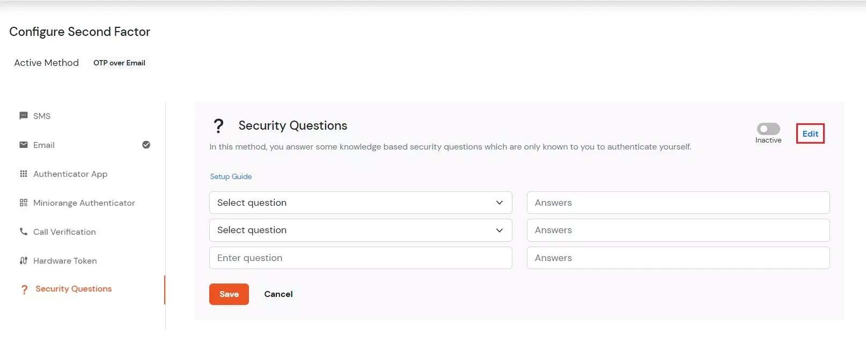Click the Authenticator App grid icon
The height and width of the screenshot is (350, 866).
(x=24, y=174)
